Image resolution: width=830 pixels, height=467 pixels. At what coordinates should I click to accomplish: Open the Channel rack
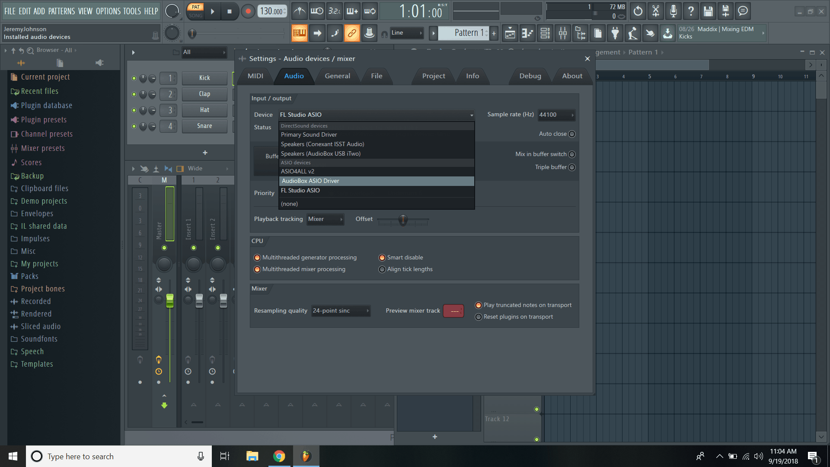coord(545,33)
